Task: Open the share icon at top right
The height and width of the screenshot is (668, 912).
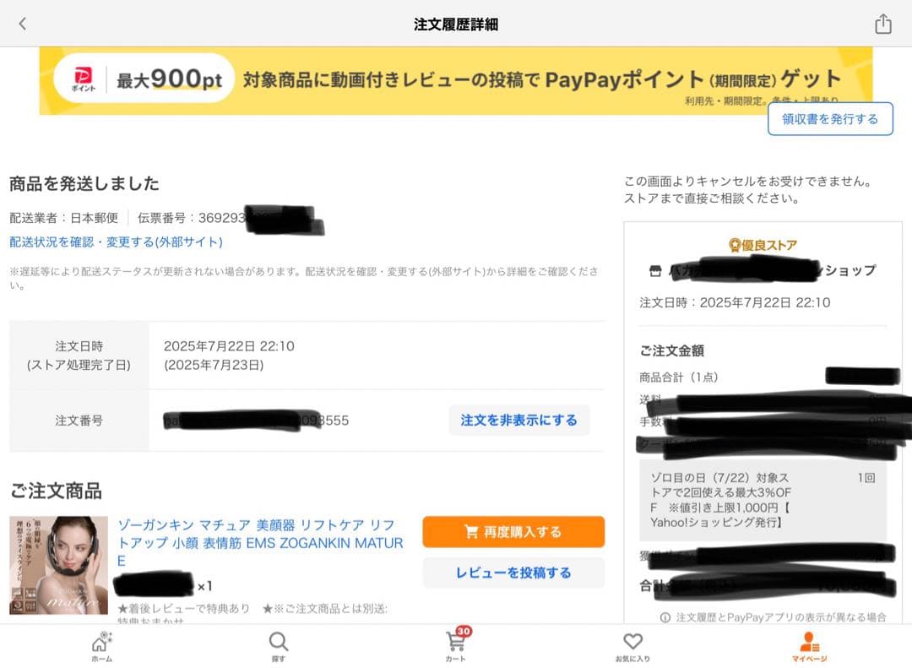Action: 883,24
